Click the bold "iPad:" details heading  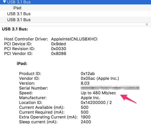point(22,64)
